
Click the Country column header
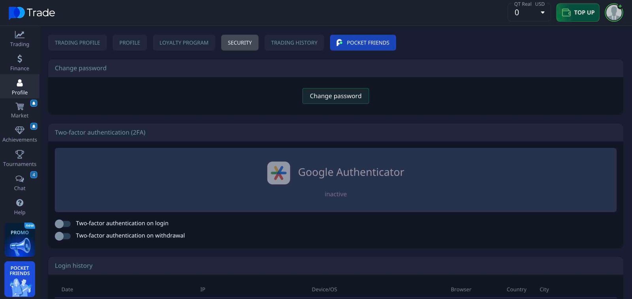517,290
